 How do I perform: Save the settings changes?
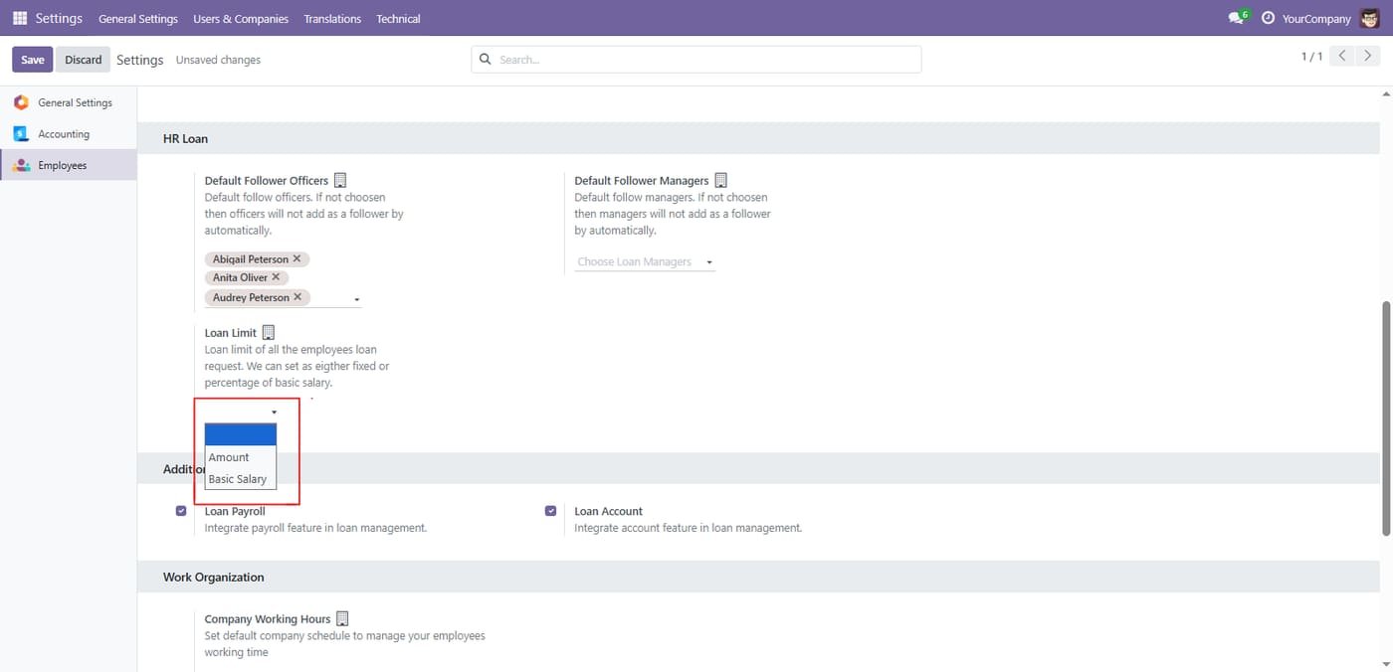coord(33,60)
